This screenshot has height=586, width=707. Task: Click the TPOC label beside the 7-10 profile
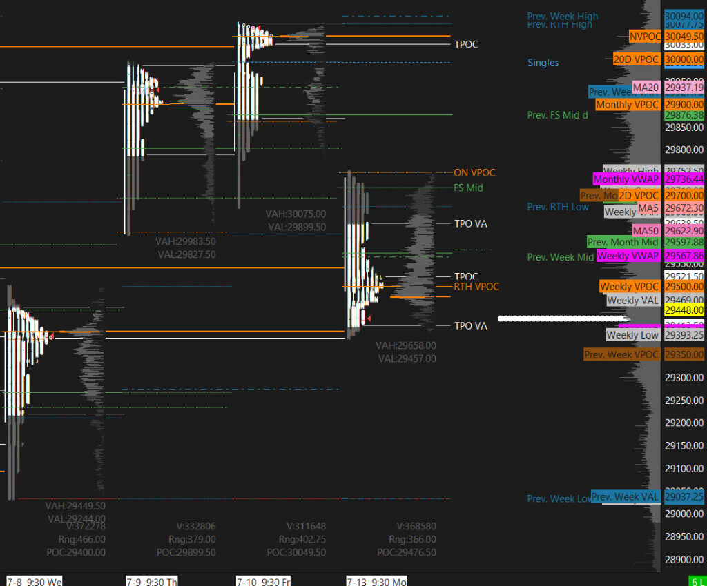[x=466, y=44]
